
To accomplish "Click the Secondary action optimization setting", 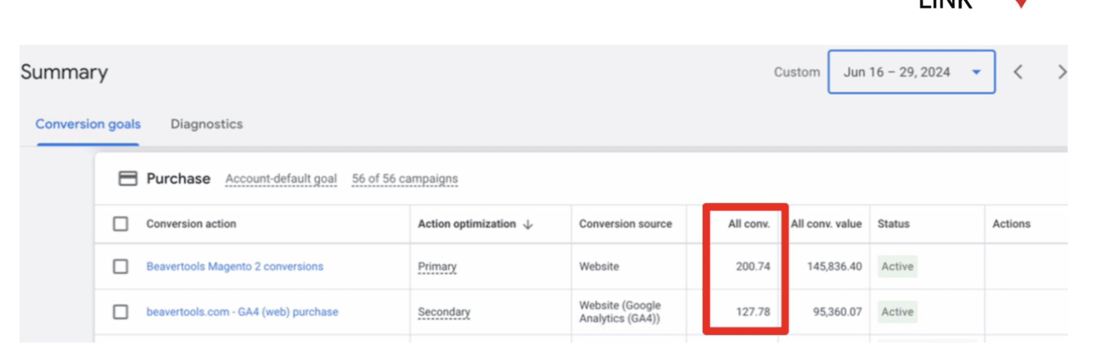I will pos(444,312).
